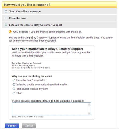Click the orange warning diamond icon
The height and width of the screenshot is (130, 119).
[x=10, y=32]
